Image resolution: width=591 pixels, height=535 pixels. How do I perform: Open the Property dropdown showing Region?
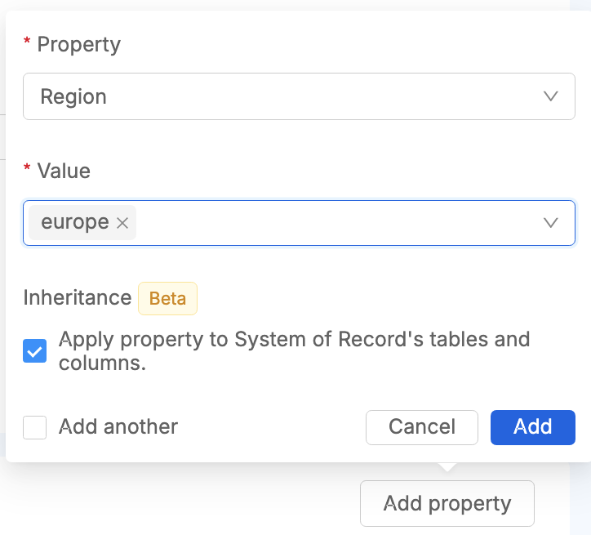pyautogui.click(x=299, y=96)
